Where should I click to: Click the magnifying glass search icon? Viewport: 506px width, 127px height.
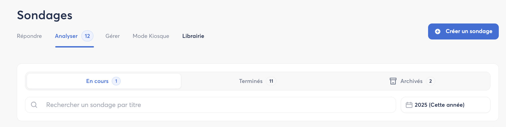click(34, 105)
